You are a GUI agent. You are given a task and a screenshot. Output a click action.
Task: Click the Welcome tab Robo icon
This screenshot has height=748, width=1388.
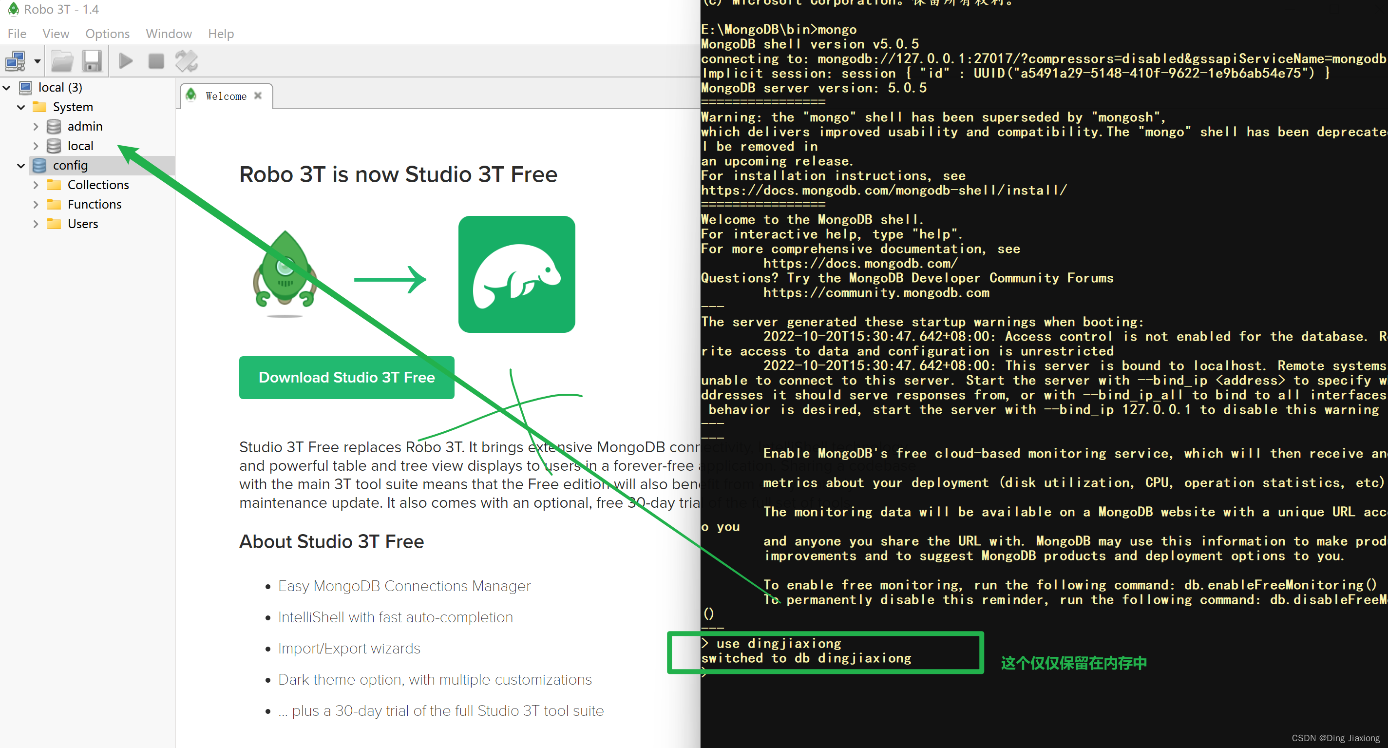[191, 96]
